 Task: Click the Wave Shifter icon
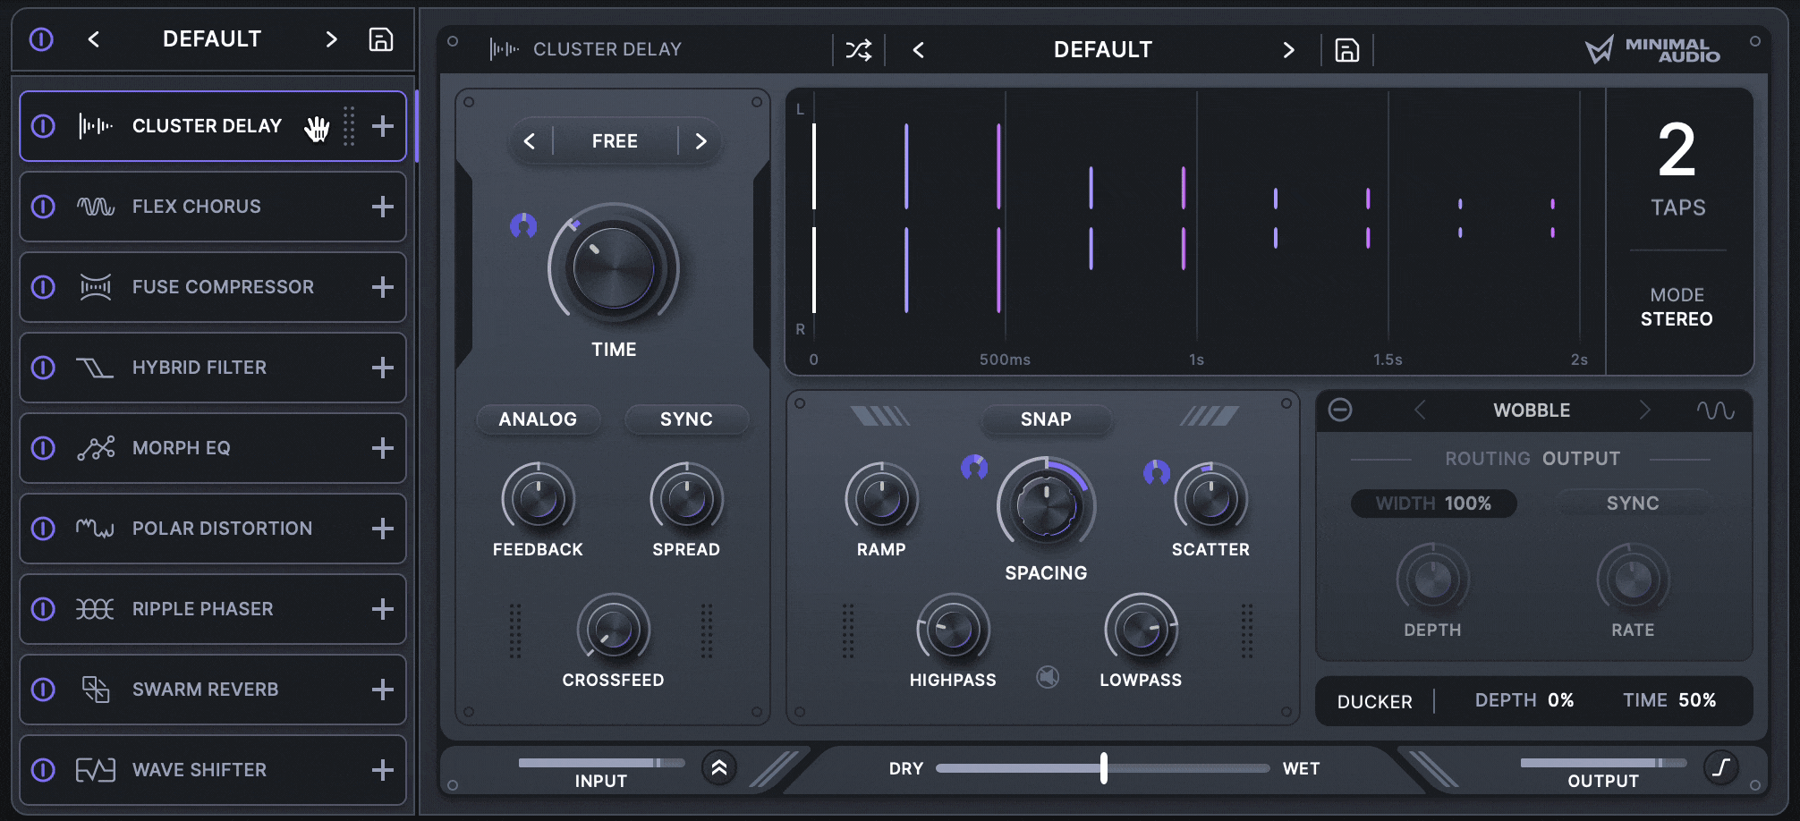(96, 770)
